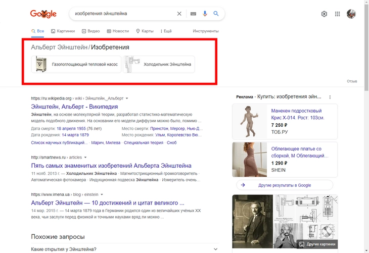The height and width of the screenshot is (253, 369).
Task: Click SHEIN seller name
Action: pyautogui.click(x=278, y=170)
